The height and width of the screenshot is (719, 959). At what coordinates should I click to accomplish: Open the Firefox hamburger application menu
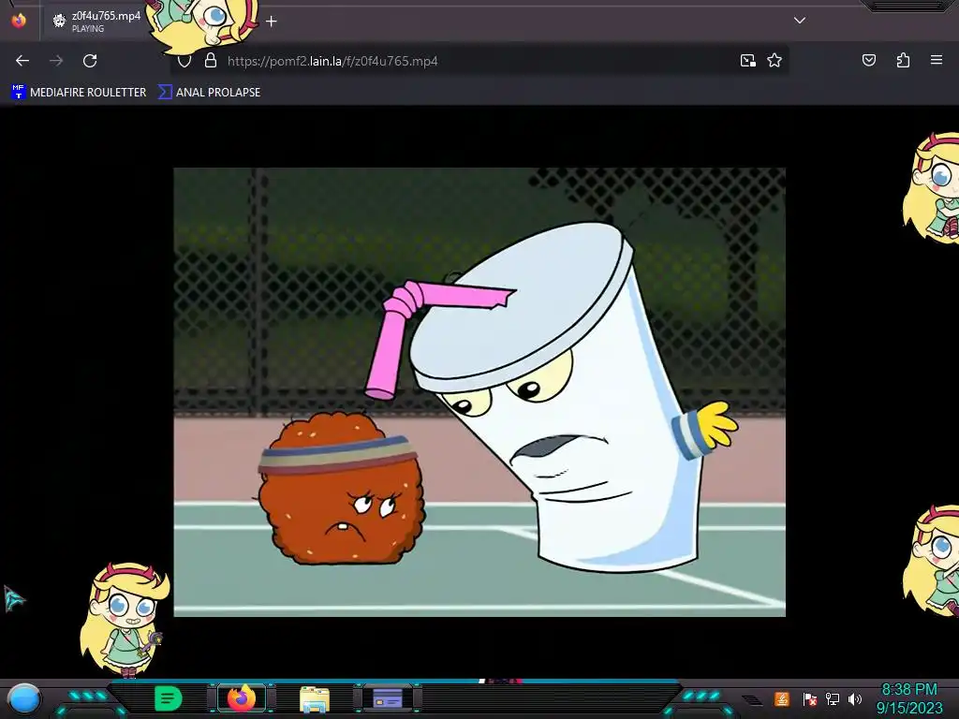click(937, 60)
